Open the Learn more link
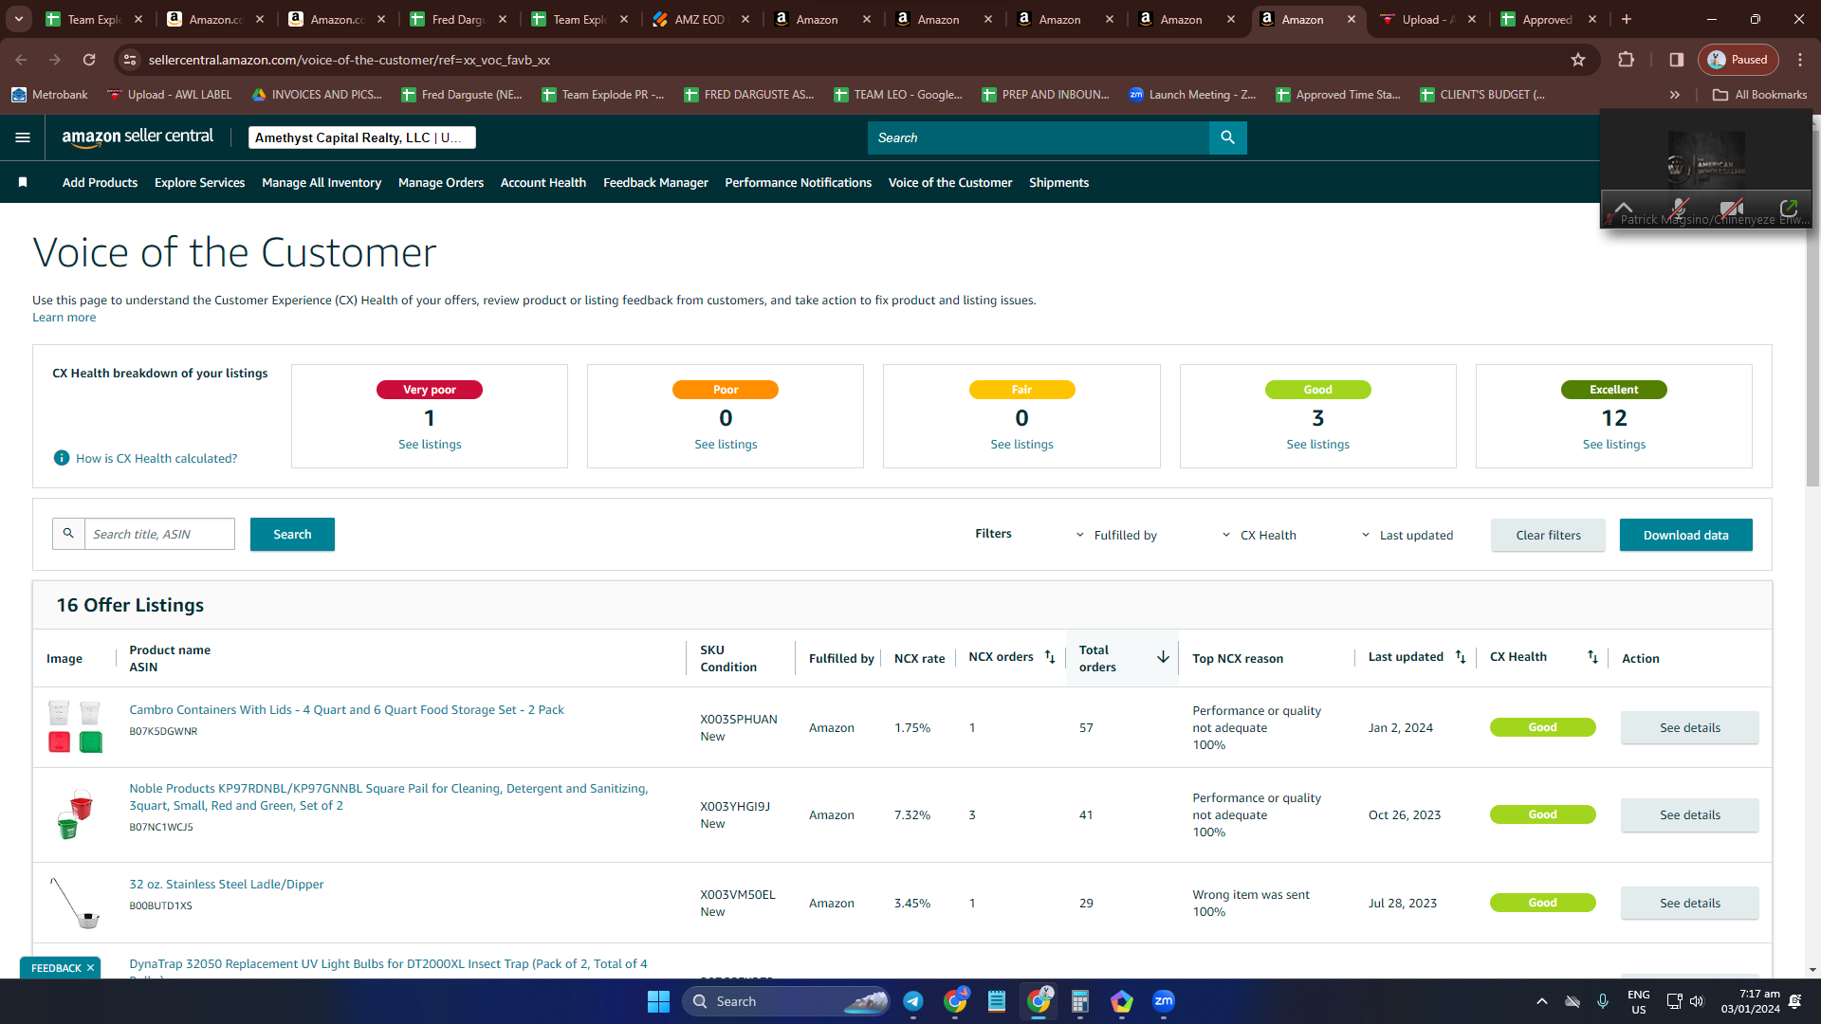The image size is (1821, 1024). [x=64, y=318]
